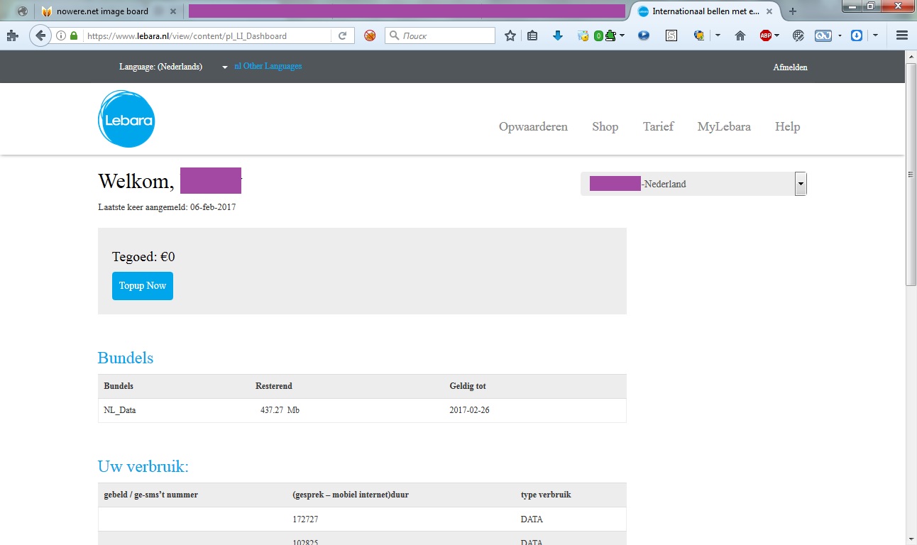Viewport: 917px width, 545px height.
Task: Click the Resterend column header
Action: click(274, 386)
